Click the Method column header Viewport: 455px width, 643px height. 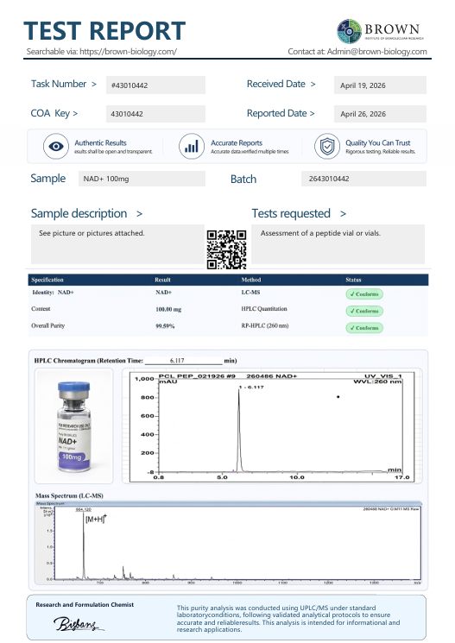(250, 280)
